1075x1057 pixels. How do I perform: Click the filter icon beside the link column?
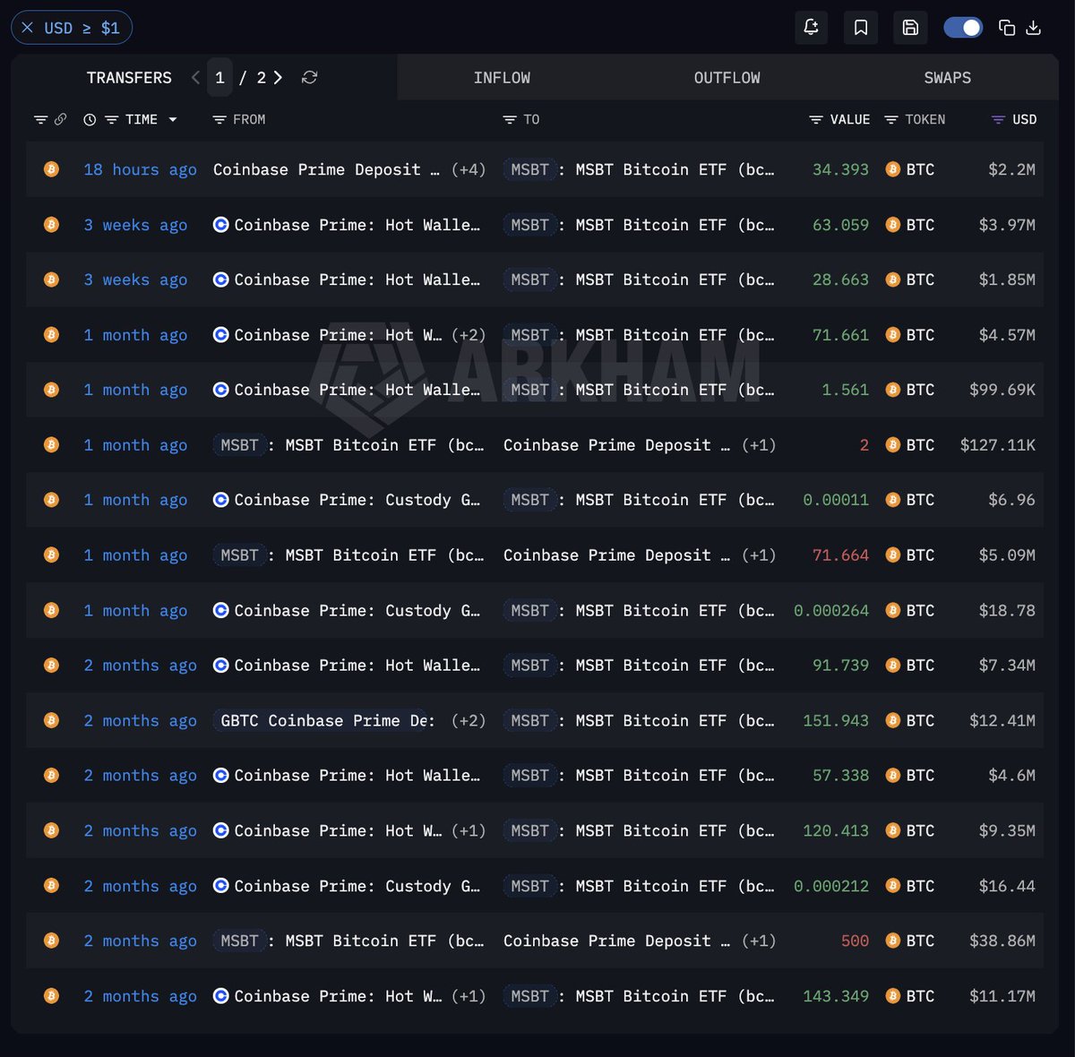40,119
